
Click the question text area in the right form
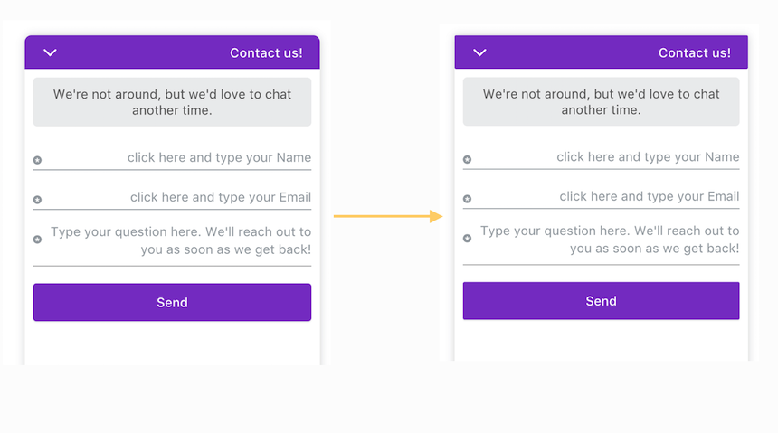pyautogui.click(x=608, y=240)
